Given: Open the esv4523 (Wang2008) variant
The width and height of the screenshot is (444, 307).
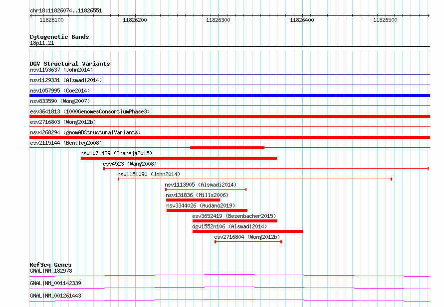Looking at the screenshot, I should click(x=130, y=164).
